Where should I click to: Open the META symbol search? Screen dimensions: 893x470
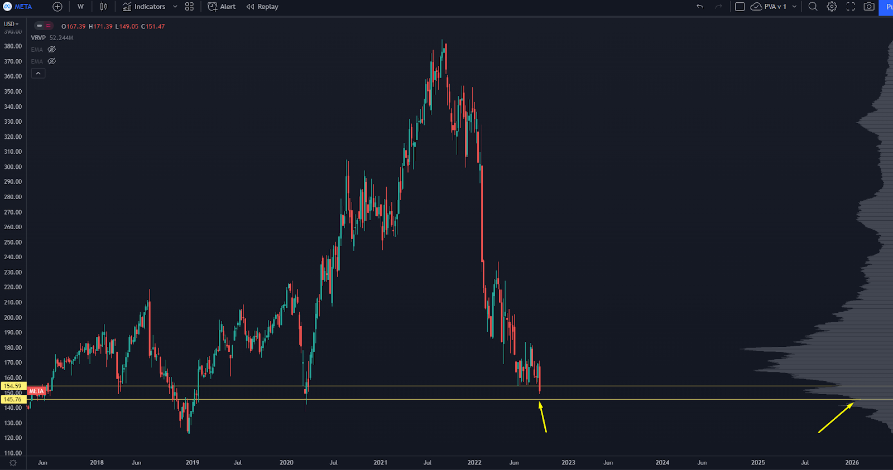pos(18,7)
